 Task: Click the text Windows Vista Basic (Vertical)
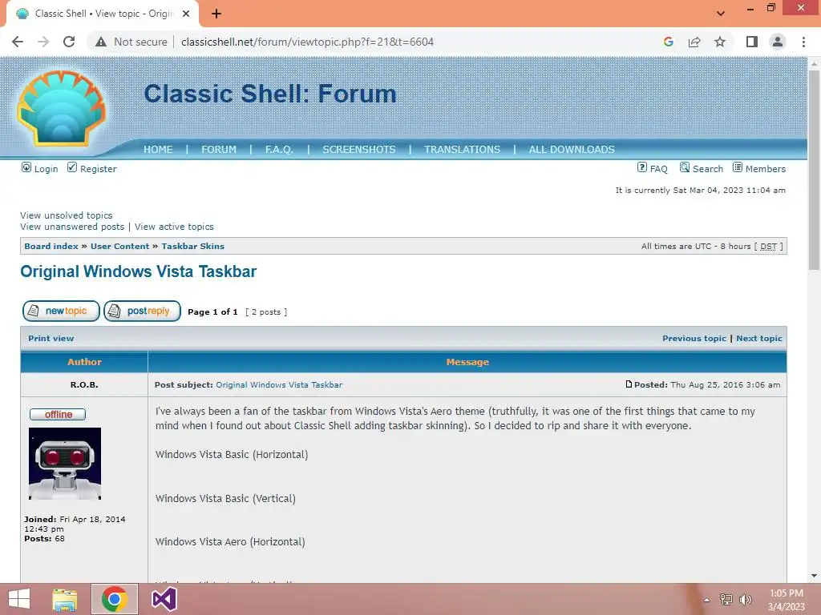225,498
